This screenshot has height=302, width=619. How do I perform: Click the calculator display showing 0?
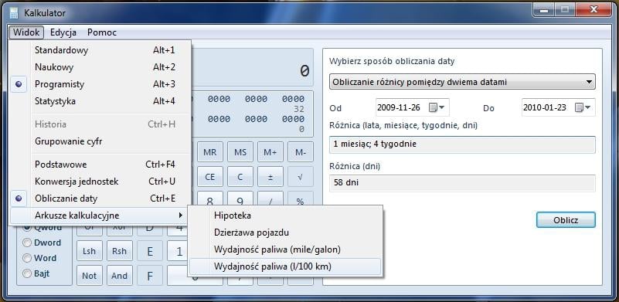coord(253,68)
